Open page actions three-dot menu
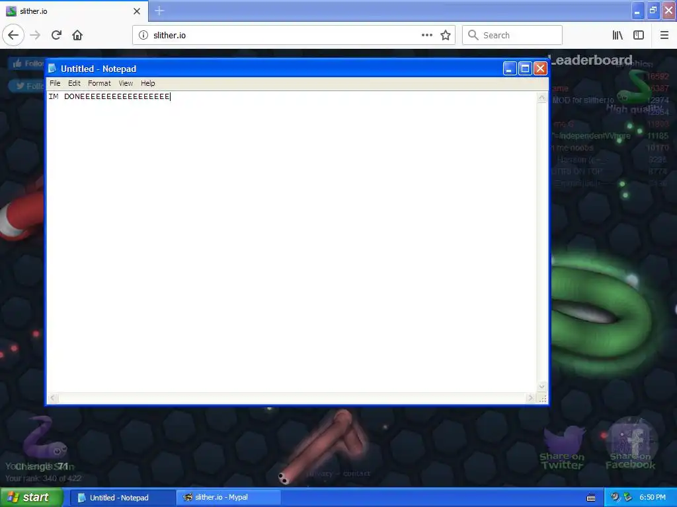The height and width of the screenshot is (507, 677). pyautogui.click(x=426, y=35)
